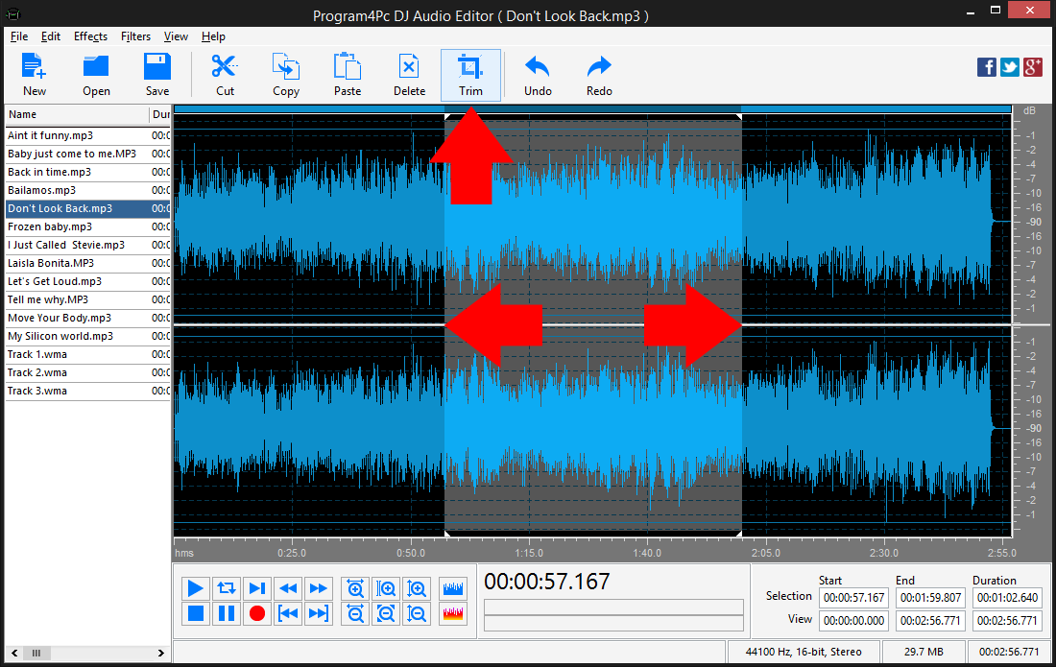Expand the View menu options
The height and width of the screenshot is (667, 1056).
click(176, 36)
